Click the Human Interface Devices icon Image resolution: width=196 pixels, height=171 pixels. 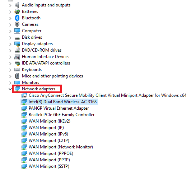17,57
